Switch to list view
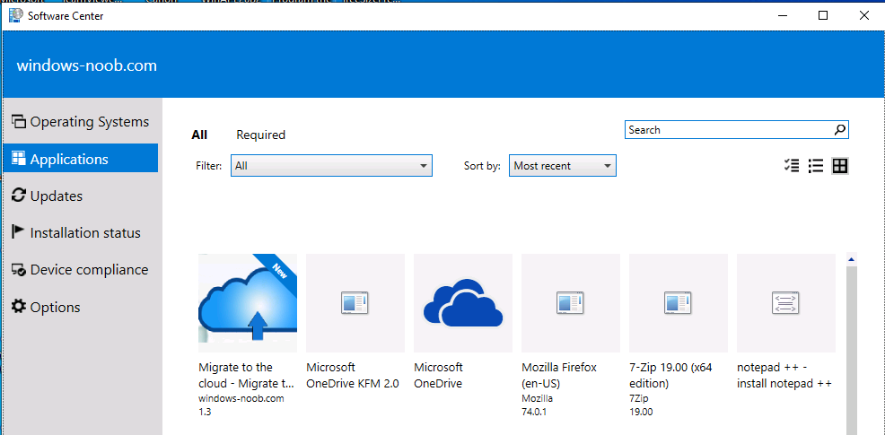The width and height of the screenshot is (885, 435). pyautogui.click(x=816, y=166)
